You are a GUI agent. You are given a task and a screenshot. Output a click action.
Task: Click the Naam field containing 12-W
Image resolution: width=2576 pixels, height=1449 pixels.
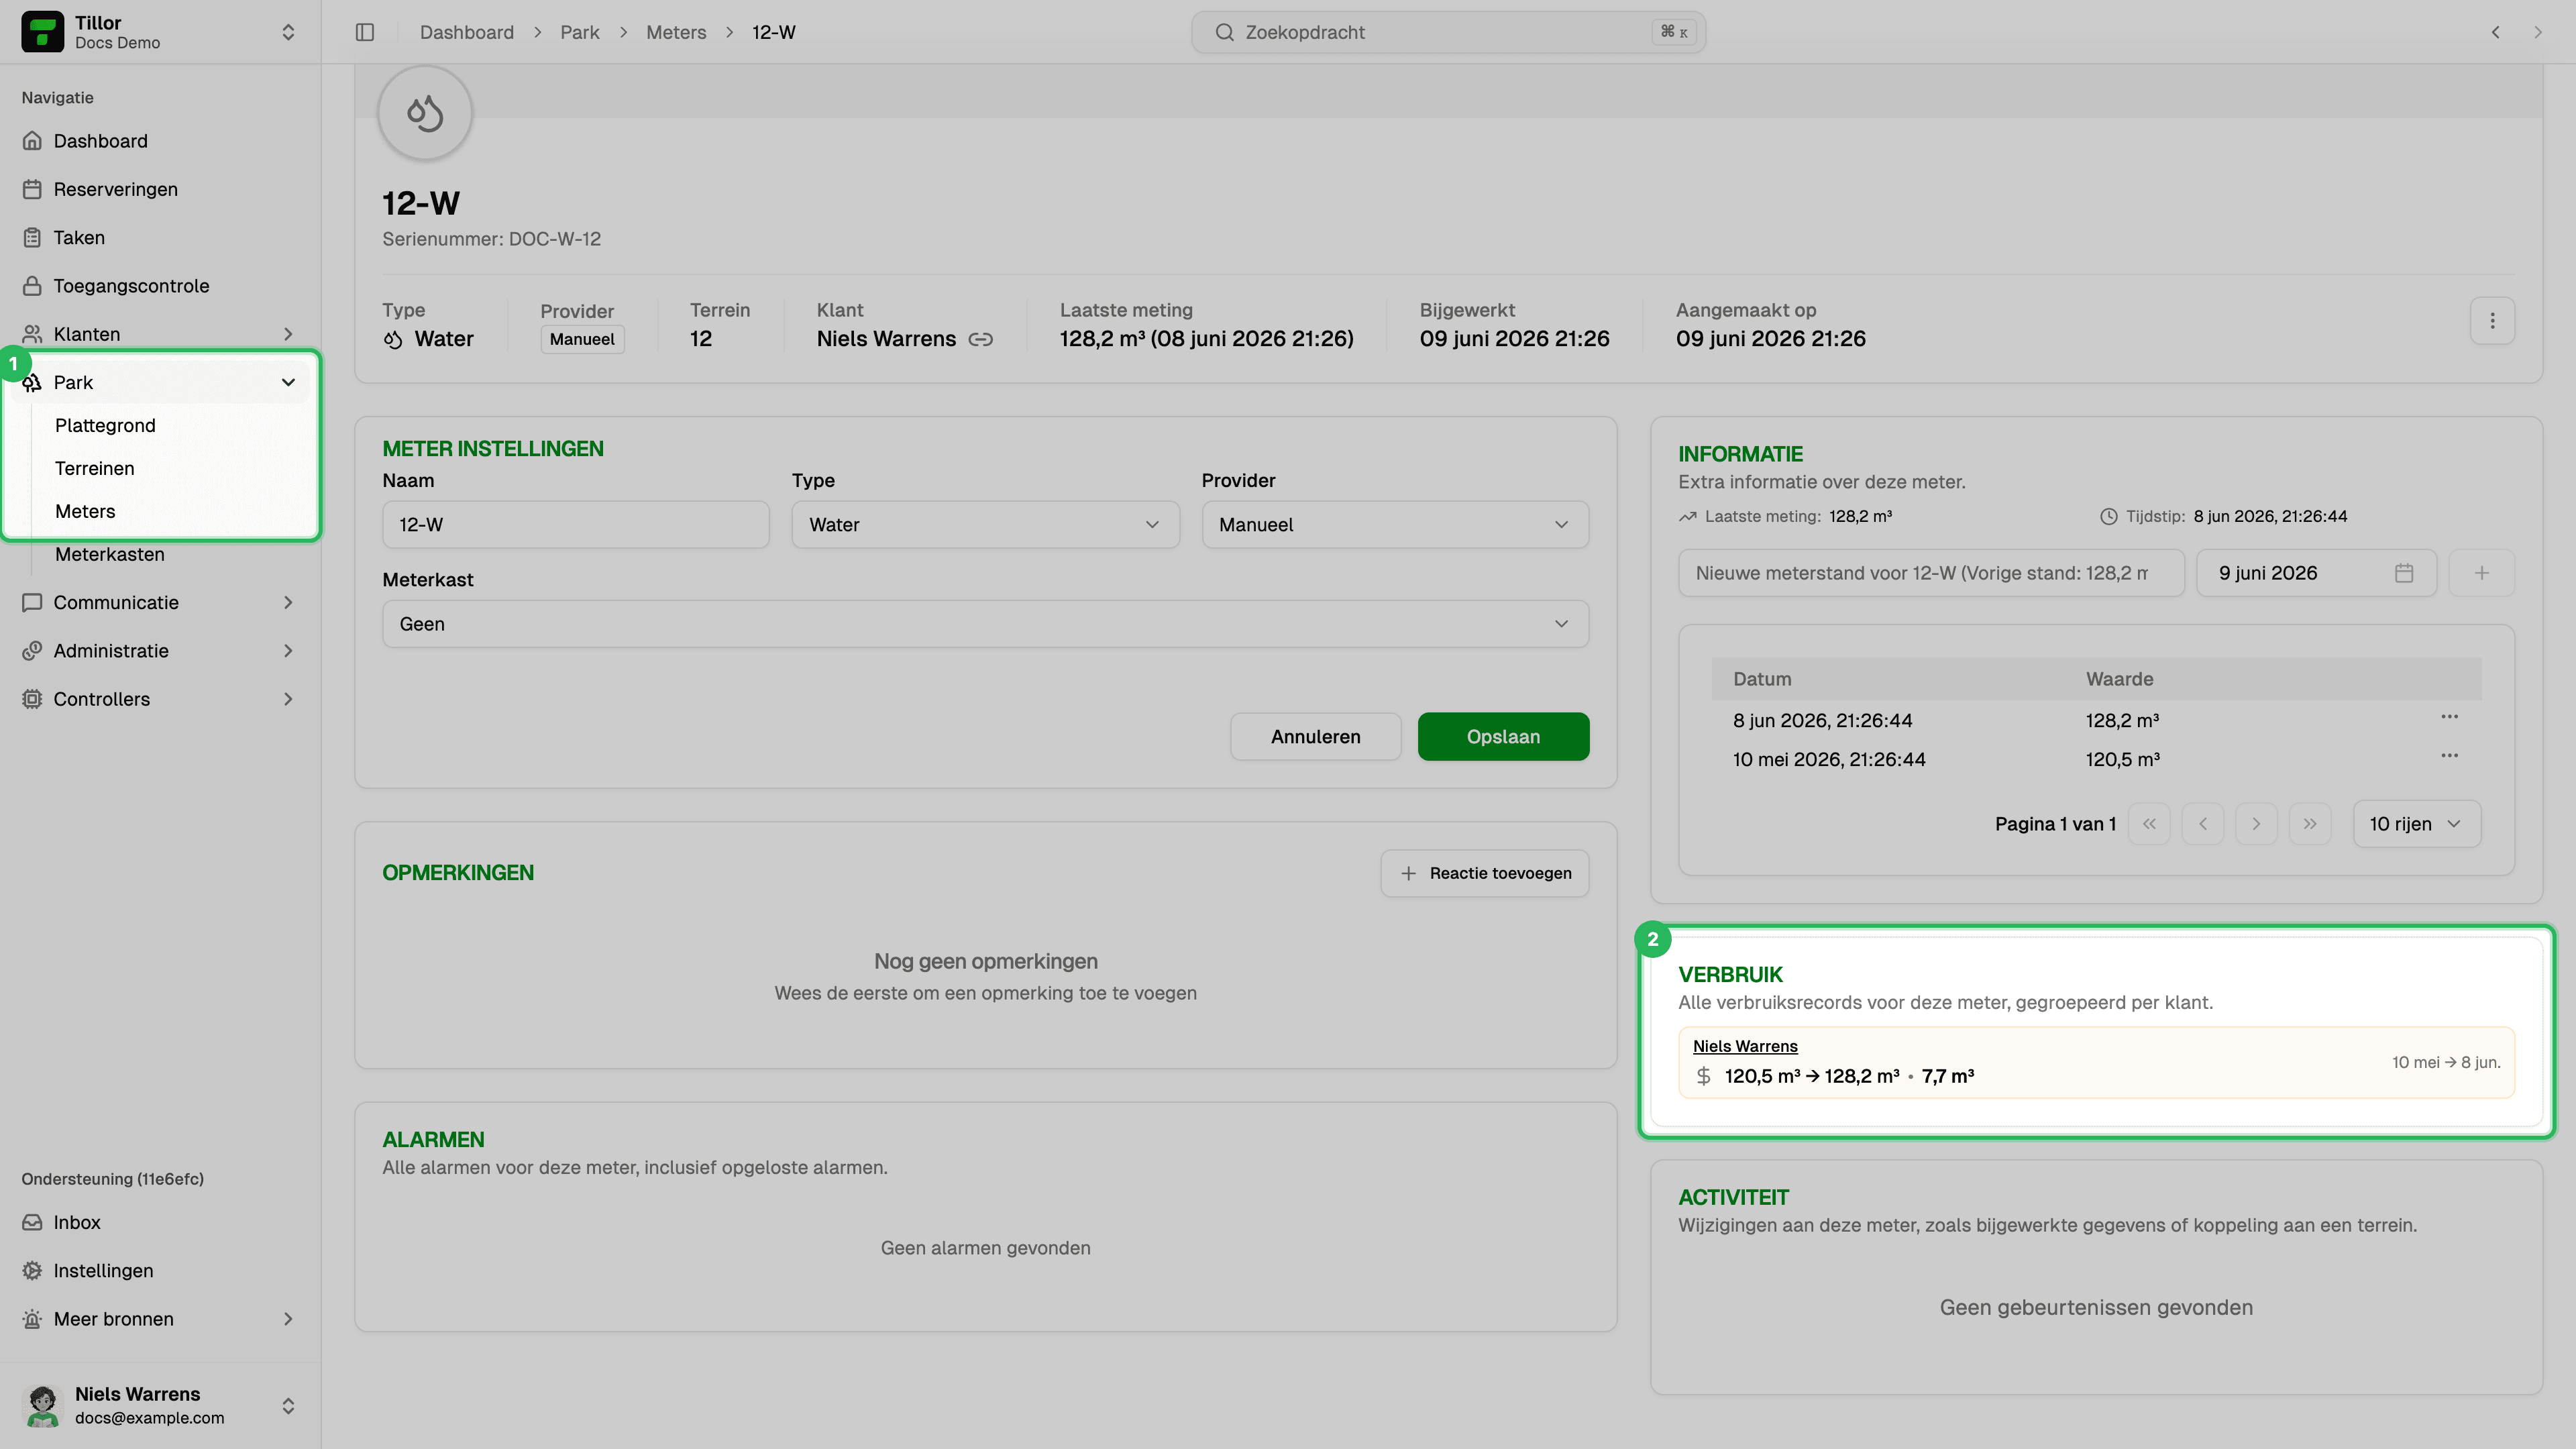[x=575, y=525]
